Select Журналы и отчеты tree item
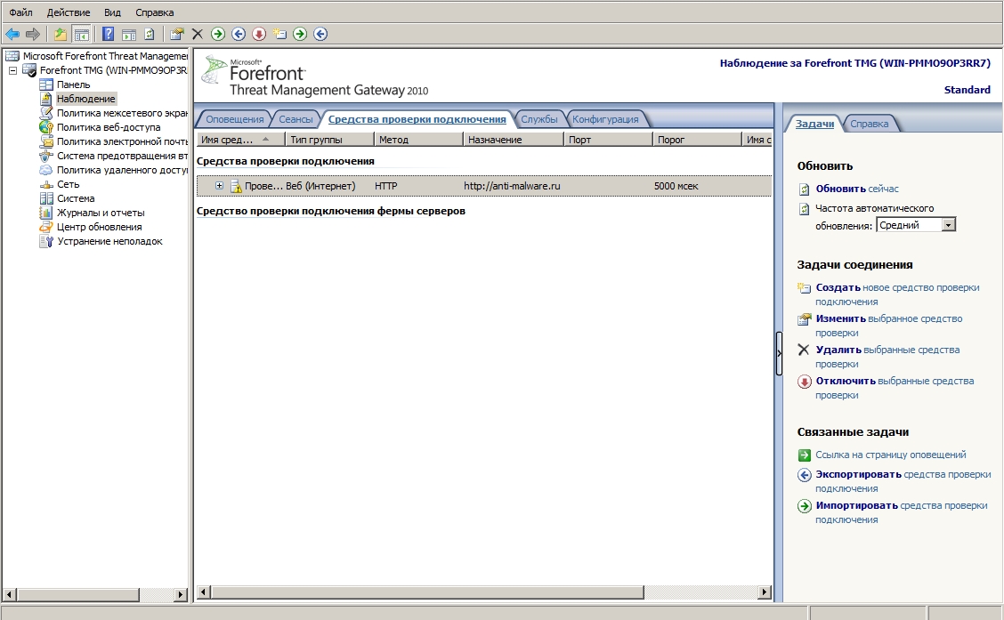Screen dimensions: 1004x620 (101, 213)
